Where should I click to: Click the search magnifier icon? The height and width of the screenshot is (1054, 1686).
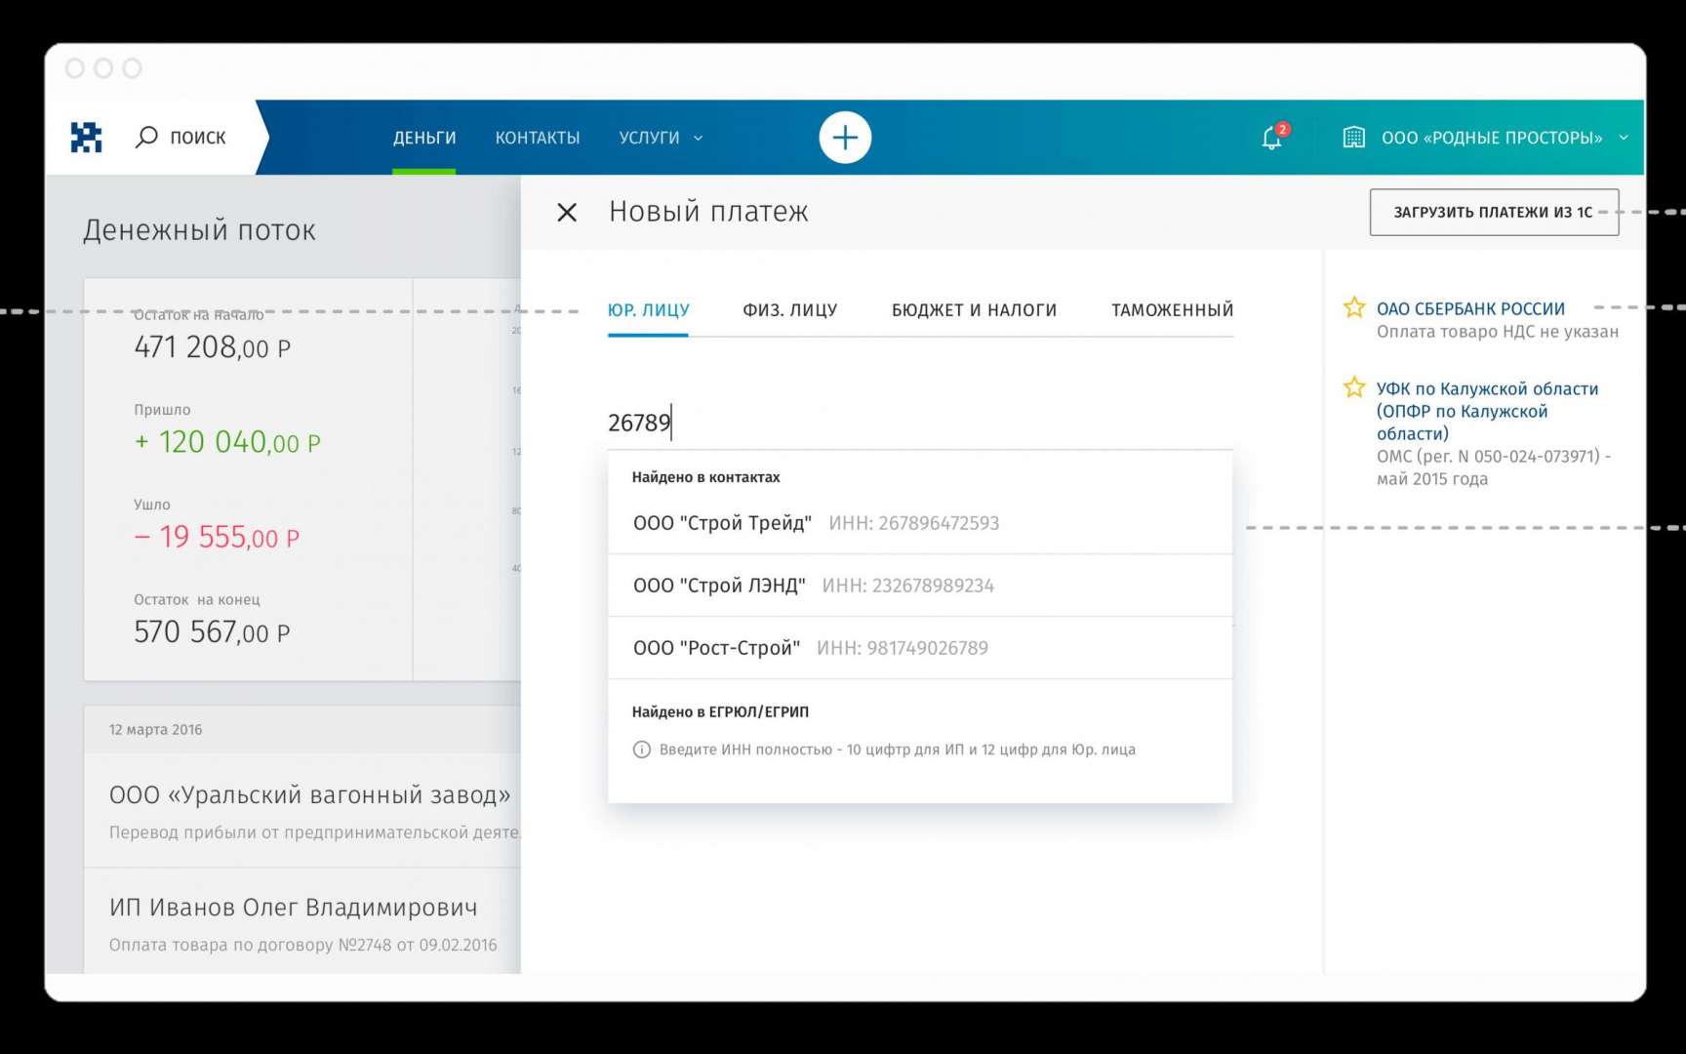tap(146, 137)
